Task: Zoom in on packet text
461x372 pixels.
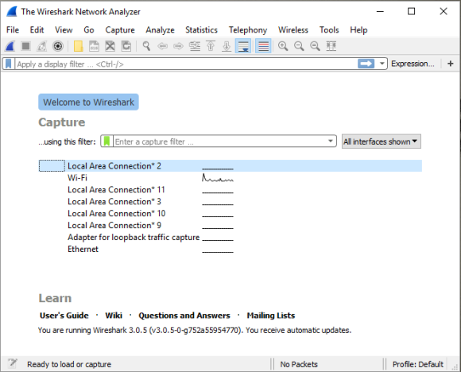Action: [283, 46]
